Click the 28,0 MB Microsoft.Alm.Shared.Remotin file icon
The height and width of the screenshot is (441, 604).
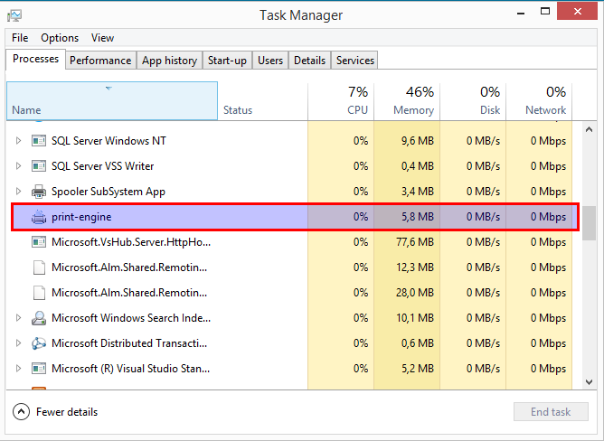click(x=39, y=293)
